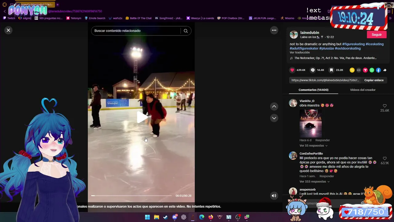The width and height of the screenshot is (394, 222).
Task: Open the three-dot more options menu
Action: [274, 30]
